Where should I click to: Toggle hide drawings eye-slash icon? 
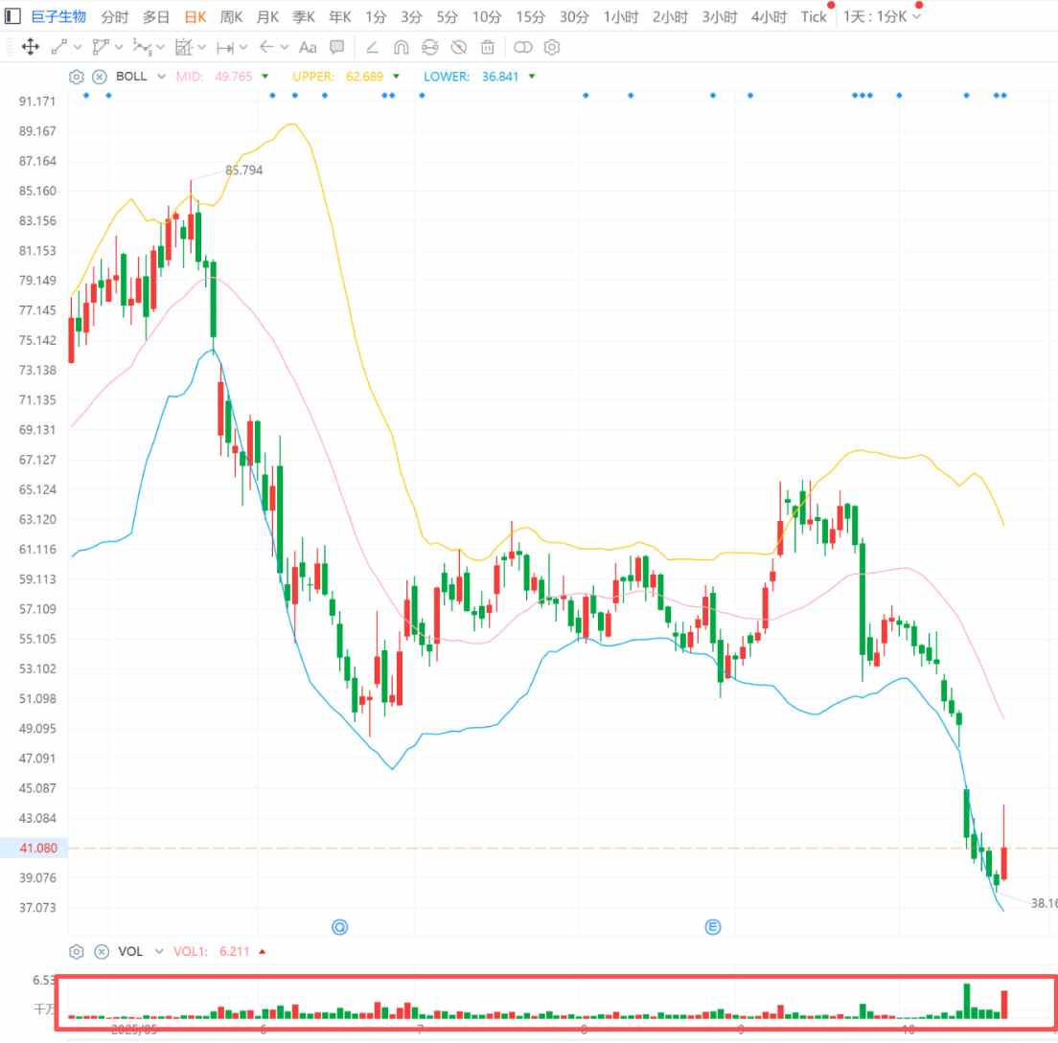point(459,47)
